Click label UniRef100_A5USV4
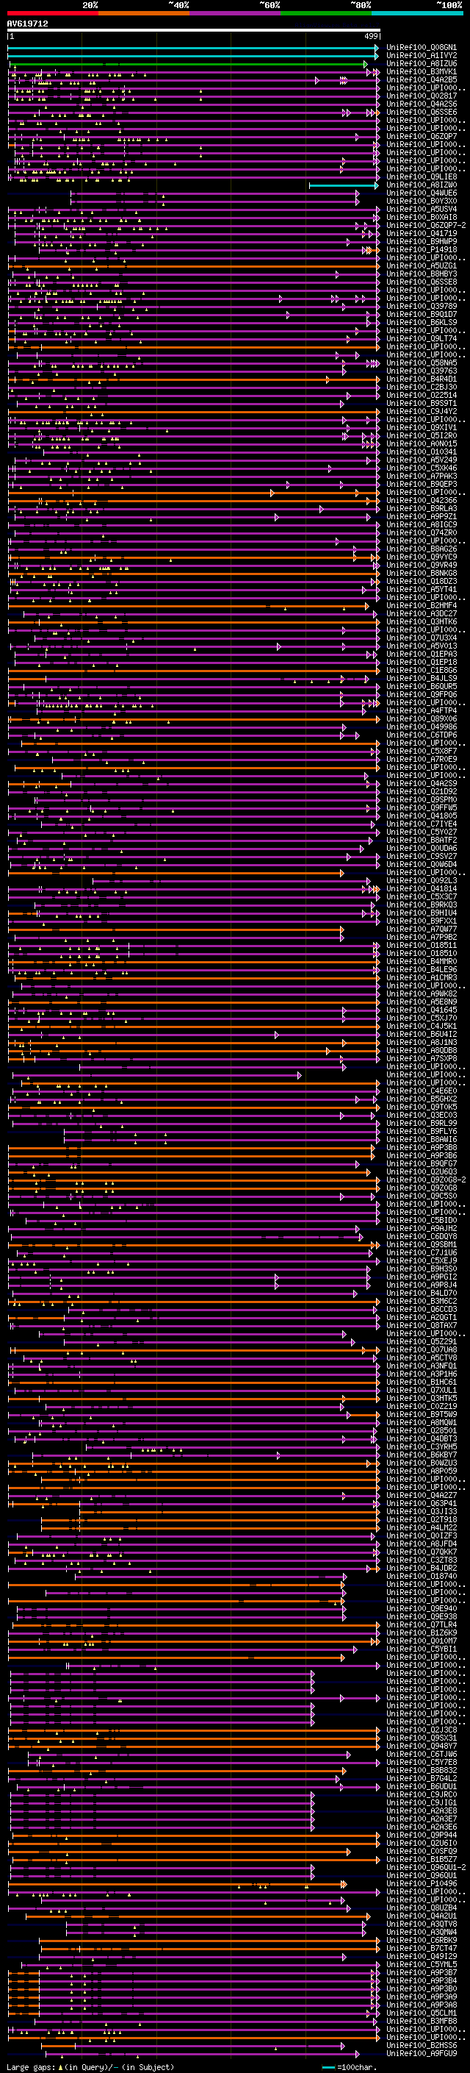470x2073 pixels. pos(422,210)
